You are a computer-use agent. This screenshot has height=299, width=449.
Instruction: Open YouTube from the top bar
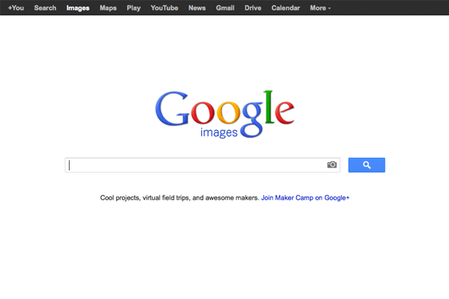(x=165, y=8)
